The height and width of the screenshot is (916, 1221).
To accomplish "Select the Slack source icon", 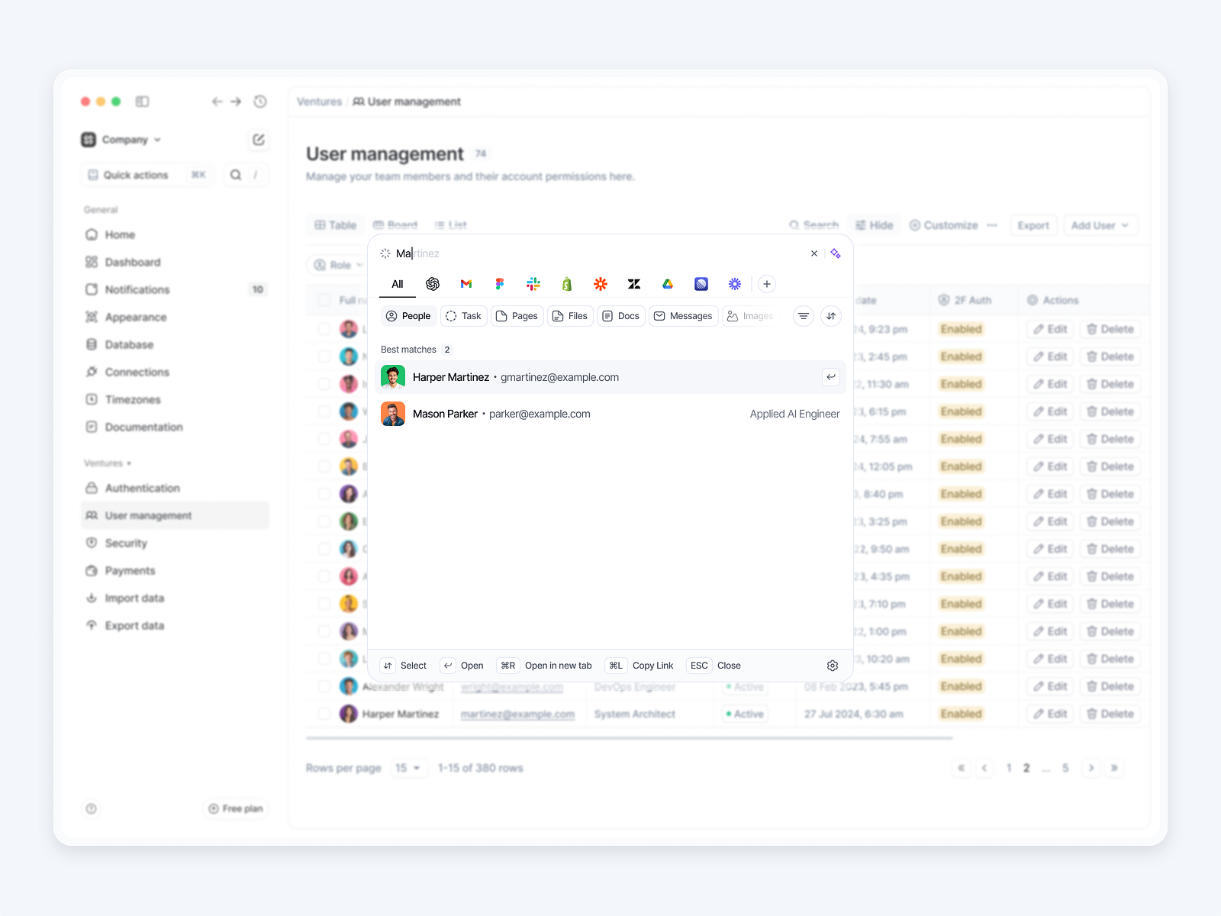I will [x=533, y=284].
